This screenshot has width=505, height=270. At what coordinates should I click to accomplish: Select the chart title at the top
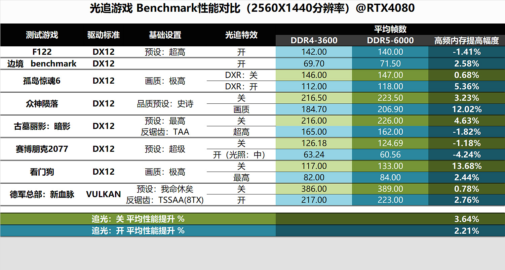tap(252, 9)
